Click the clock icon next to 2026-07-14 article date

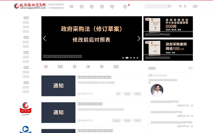(79, 94)
